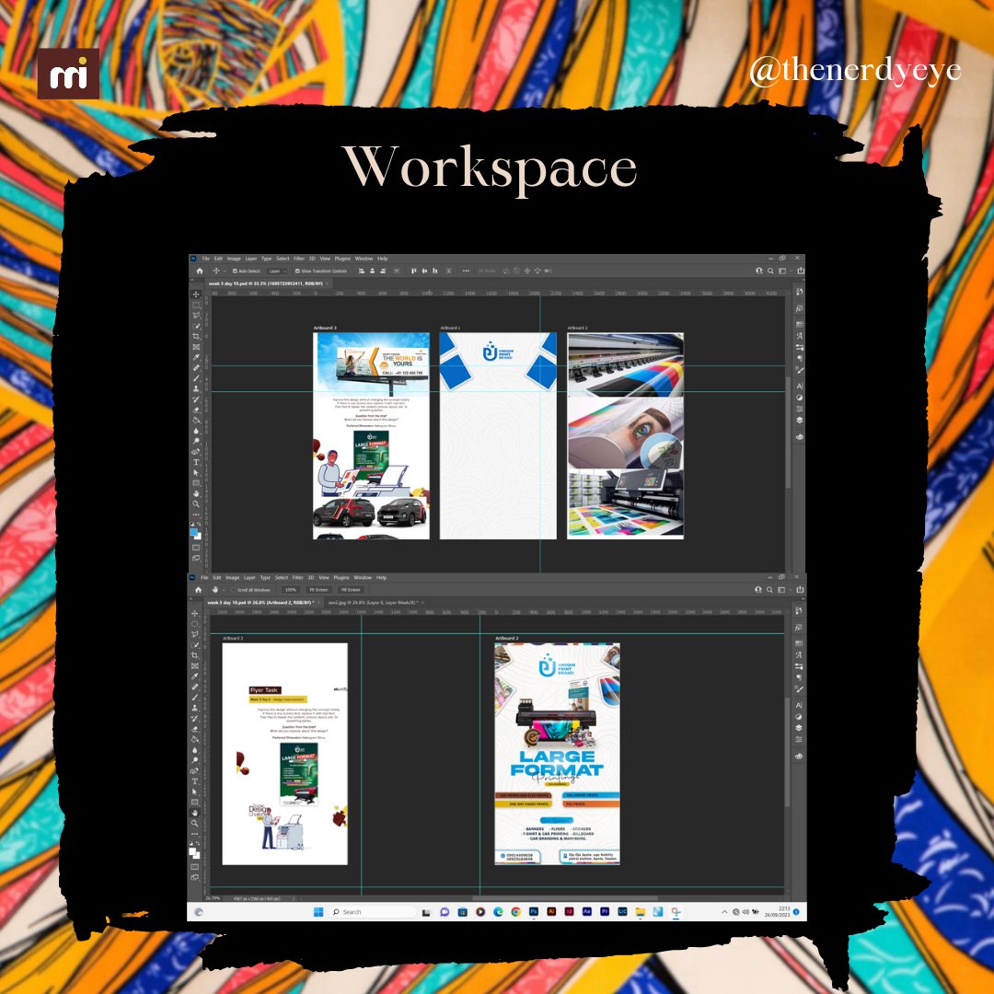
Task: Toggle Auto-Select checkbox in upper options bar
Action: click(x=235, y=271)
